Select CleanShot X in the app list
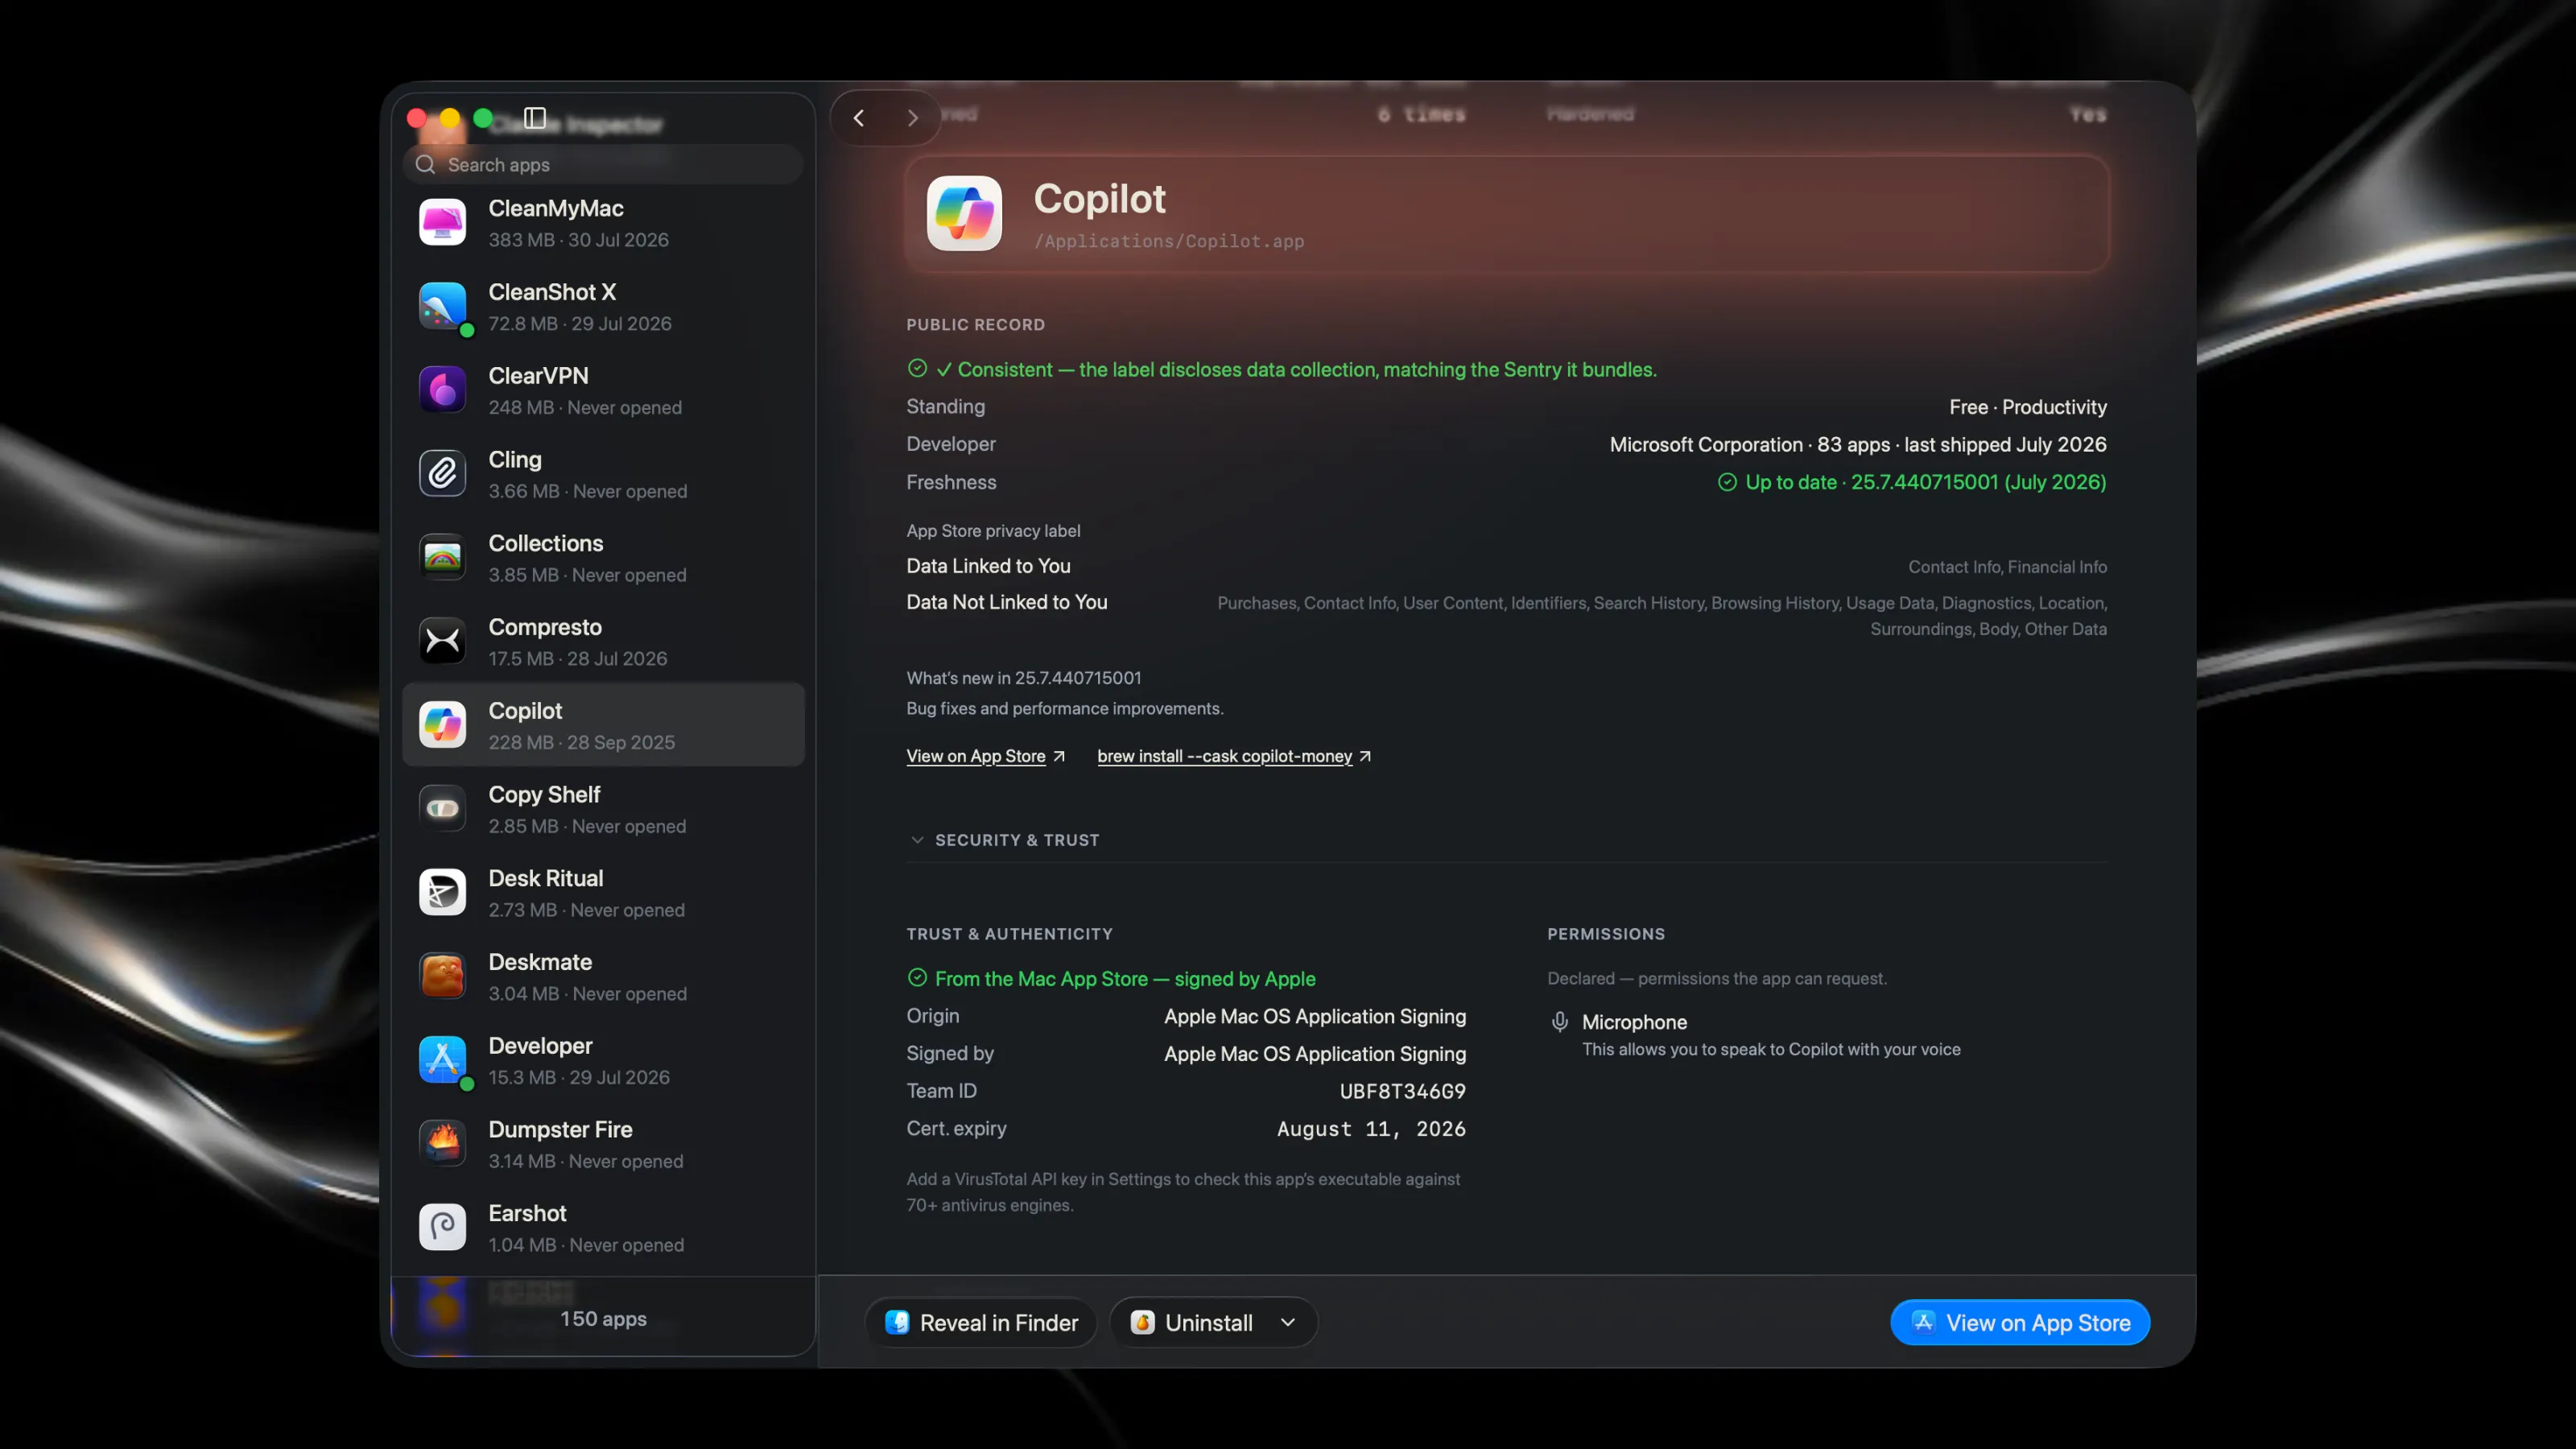 pyautogui.click(x=603, y=307)
